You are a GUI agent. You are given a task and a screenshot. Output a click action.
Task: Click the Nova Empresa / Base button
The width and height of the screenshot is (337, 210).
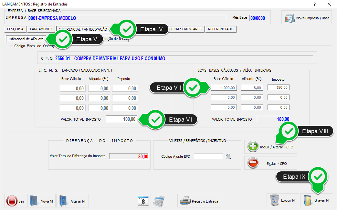tap(307, 18)
